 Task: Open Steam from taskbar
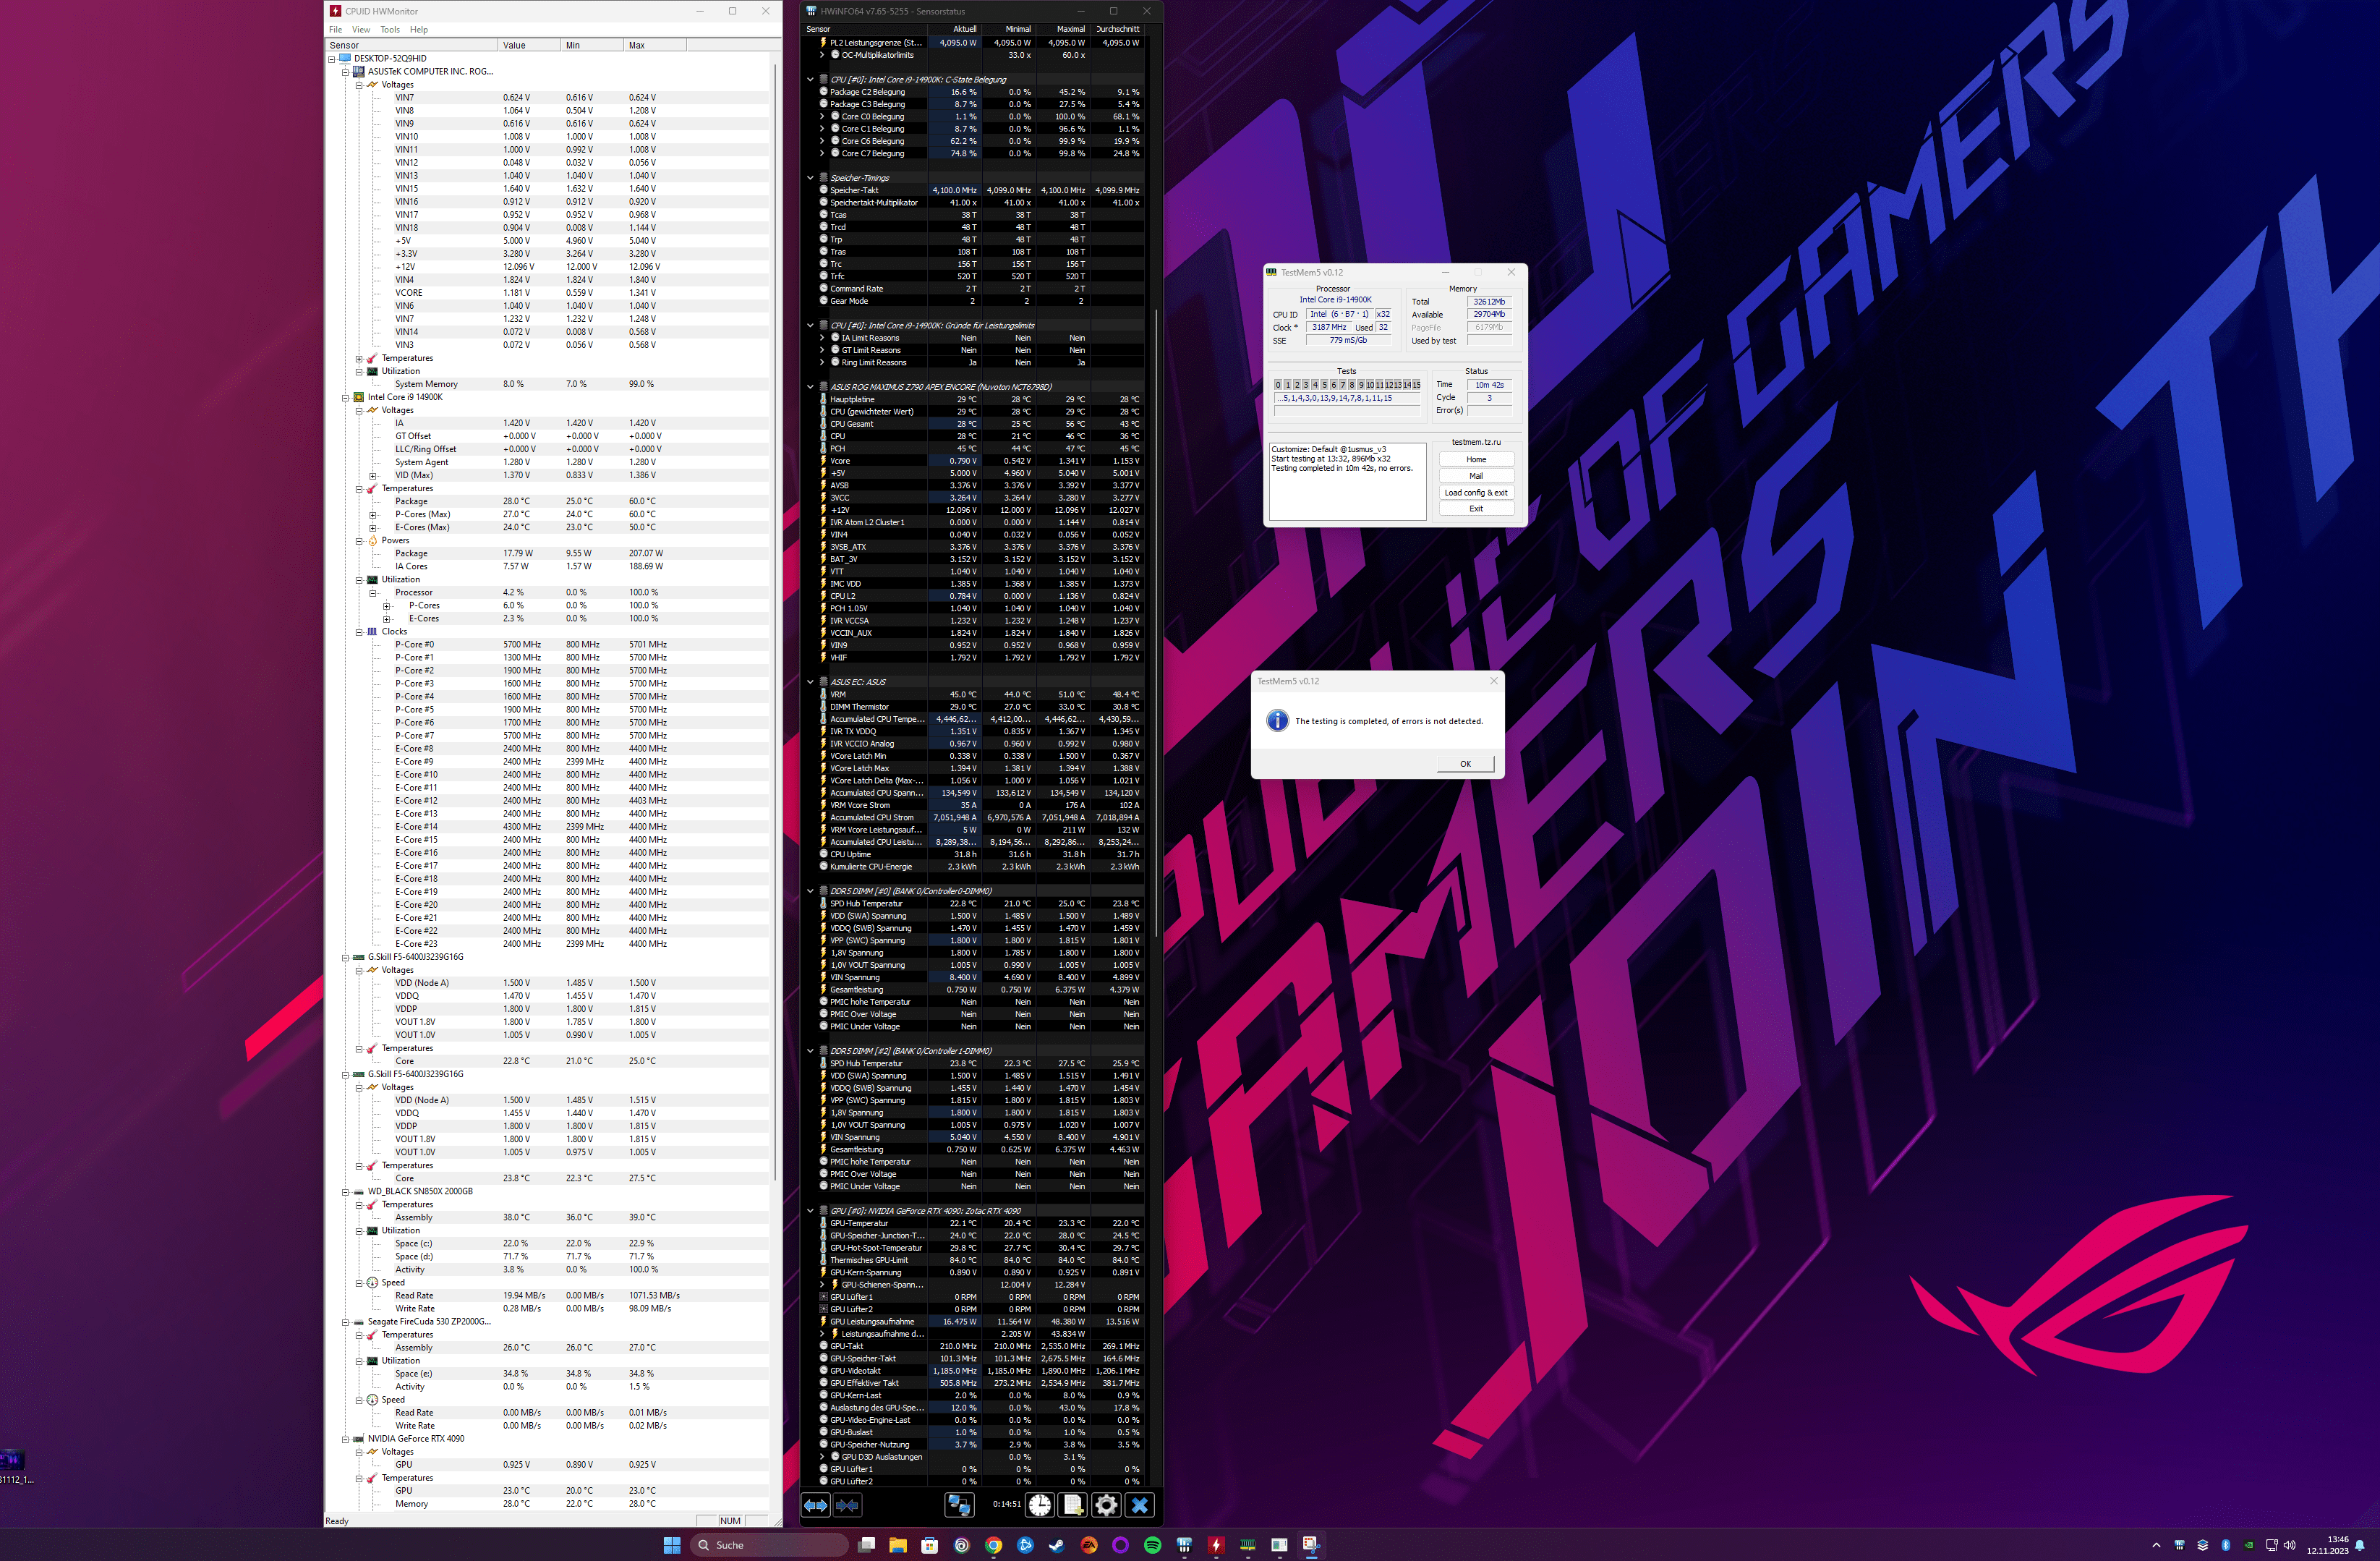tap(1057, 1545)
